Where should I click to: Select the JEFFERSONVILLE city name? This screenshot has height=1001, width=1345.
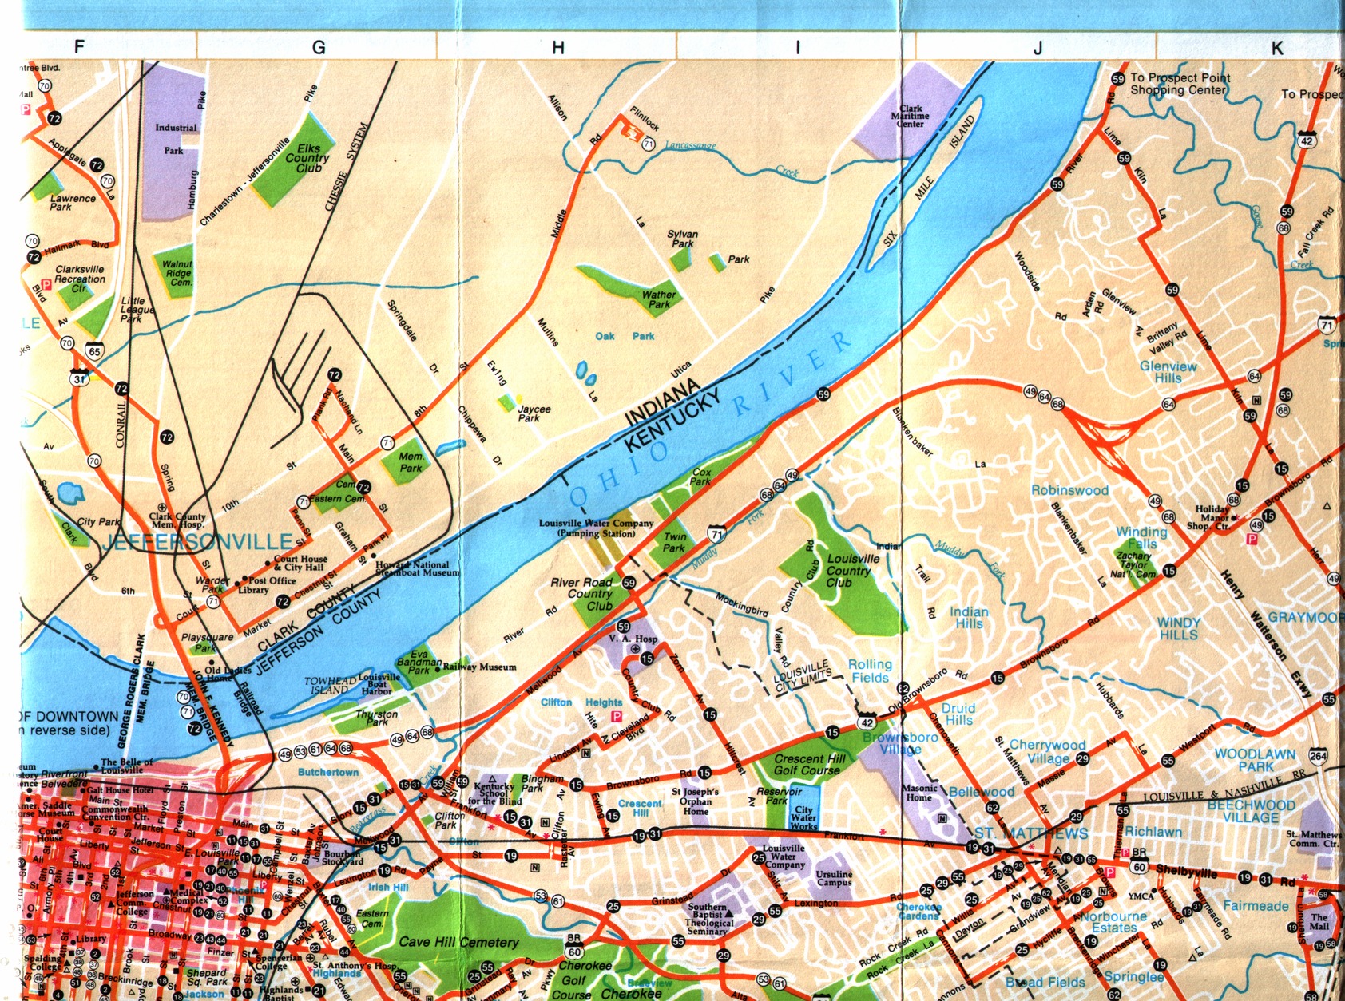click(x=197, y=542)
